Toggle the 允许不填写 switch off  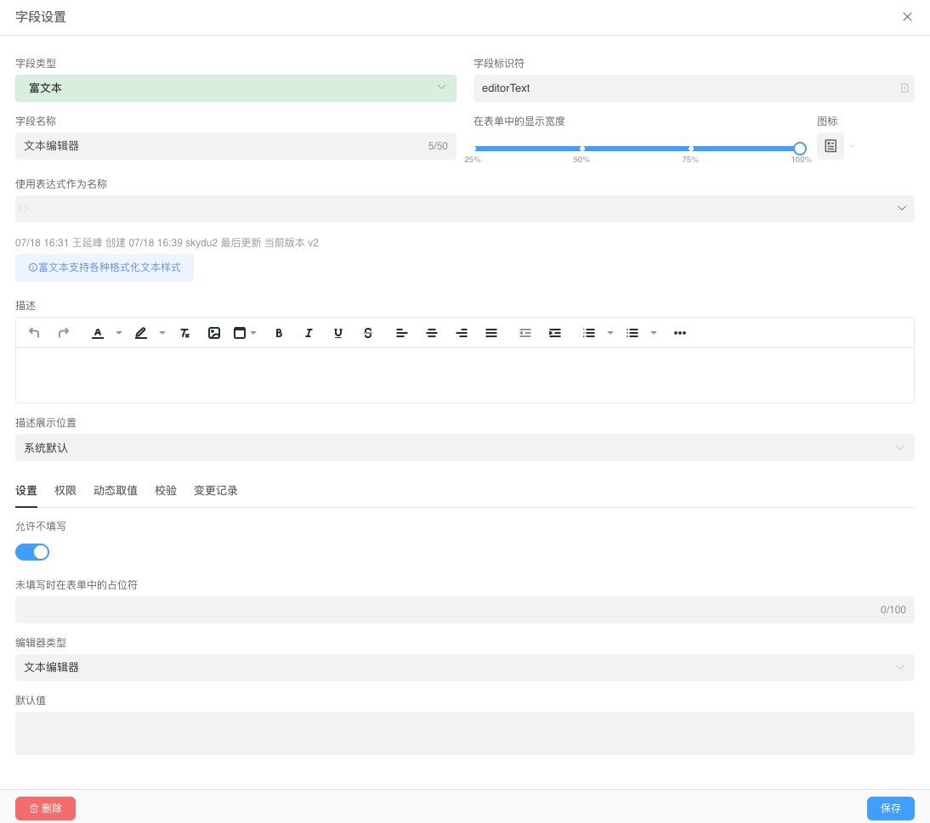coord(32,552)
